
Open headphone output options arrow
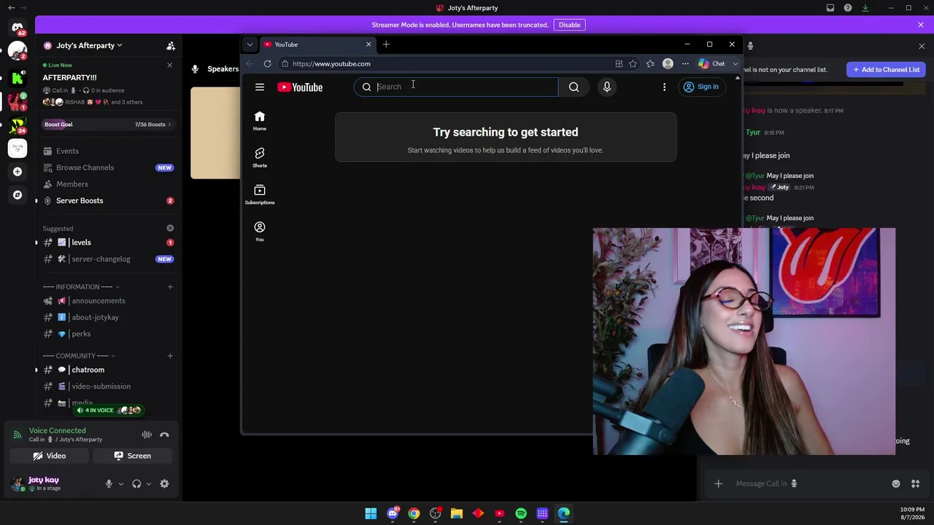[149, 483]
